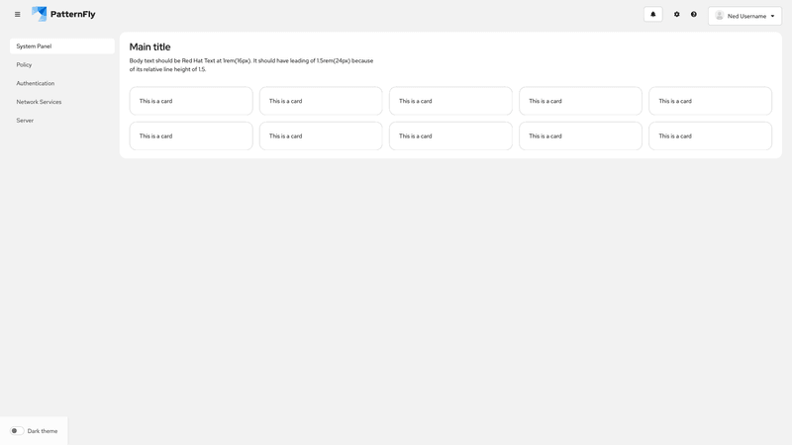792x445 pixels.
Task: Click the help question mark icon
Action: pyautogui.click(x=694, y=15)
